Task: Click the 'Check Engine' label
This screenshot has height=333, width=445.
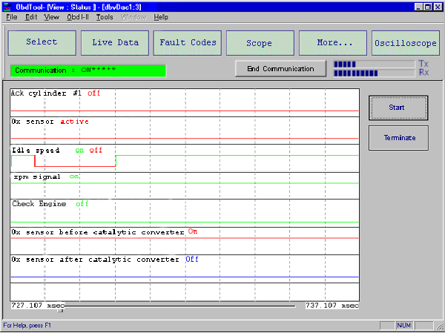Action: click(39, 203)
